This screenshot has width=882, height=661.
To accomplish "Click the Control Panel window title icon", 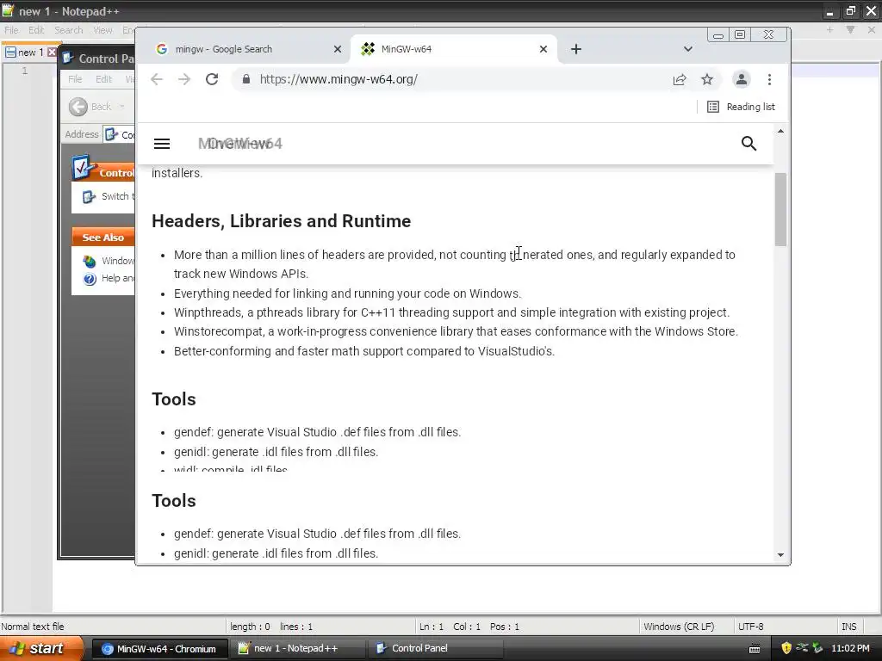I will tap(68, 59).
